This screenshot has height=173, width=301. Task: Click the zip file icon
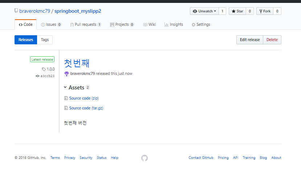[66, 98]
